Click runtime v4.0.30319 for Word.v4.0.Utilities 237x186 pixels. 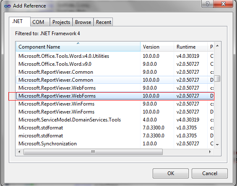pyautogui.click(x=188, y=56)
